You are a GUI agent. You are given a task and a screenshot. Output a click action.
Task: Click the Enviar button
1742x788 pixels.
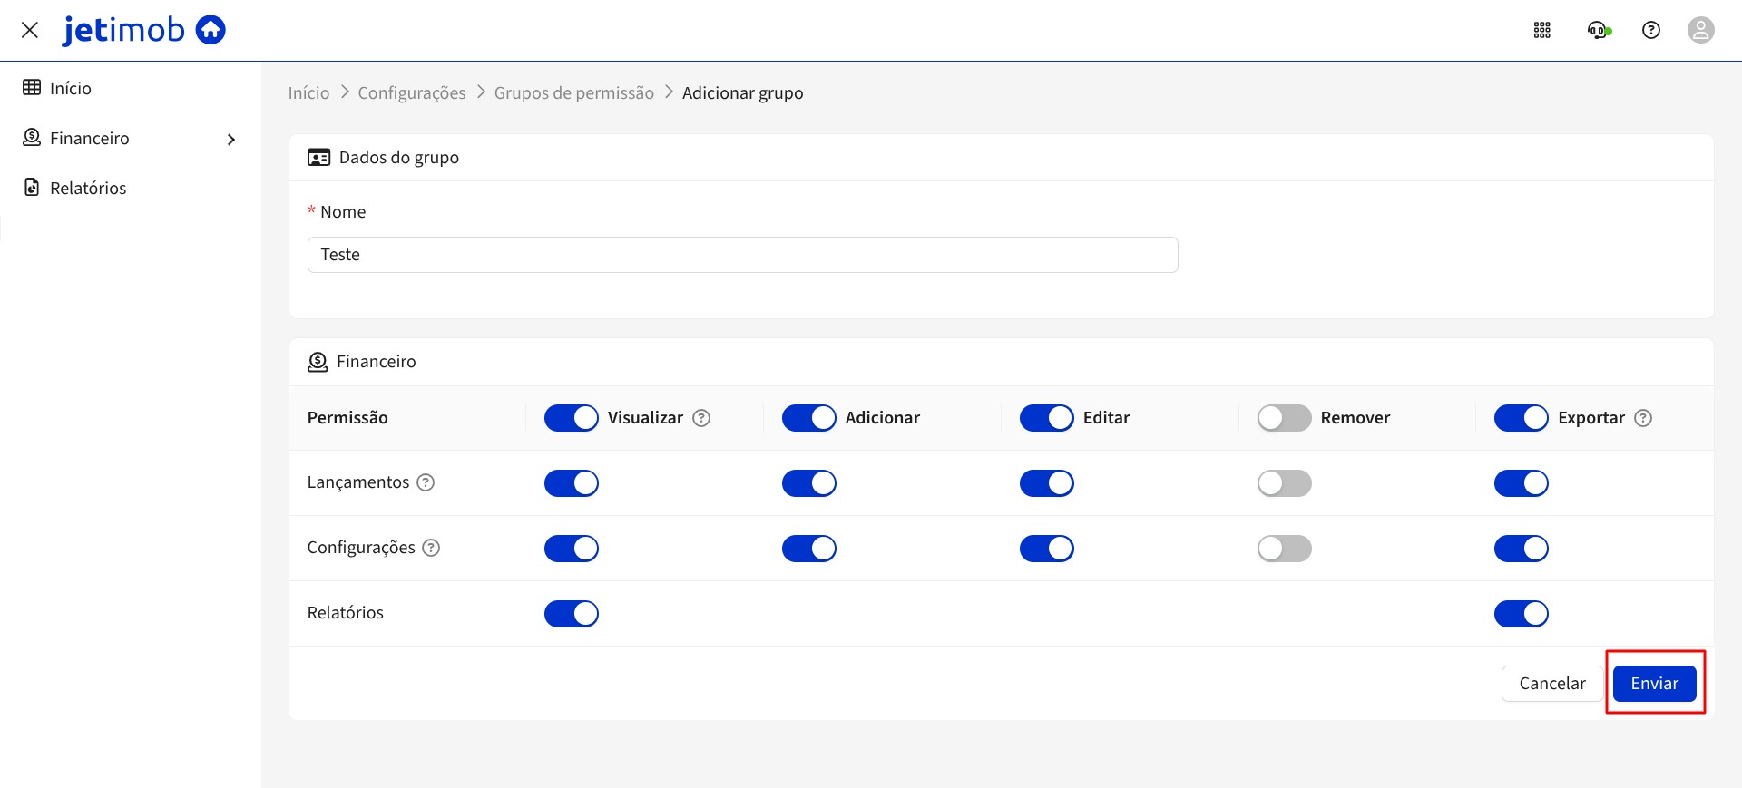coord(1653,684)
